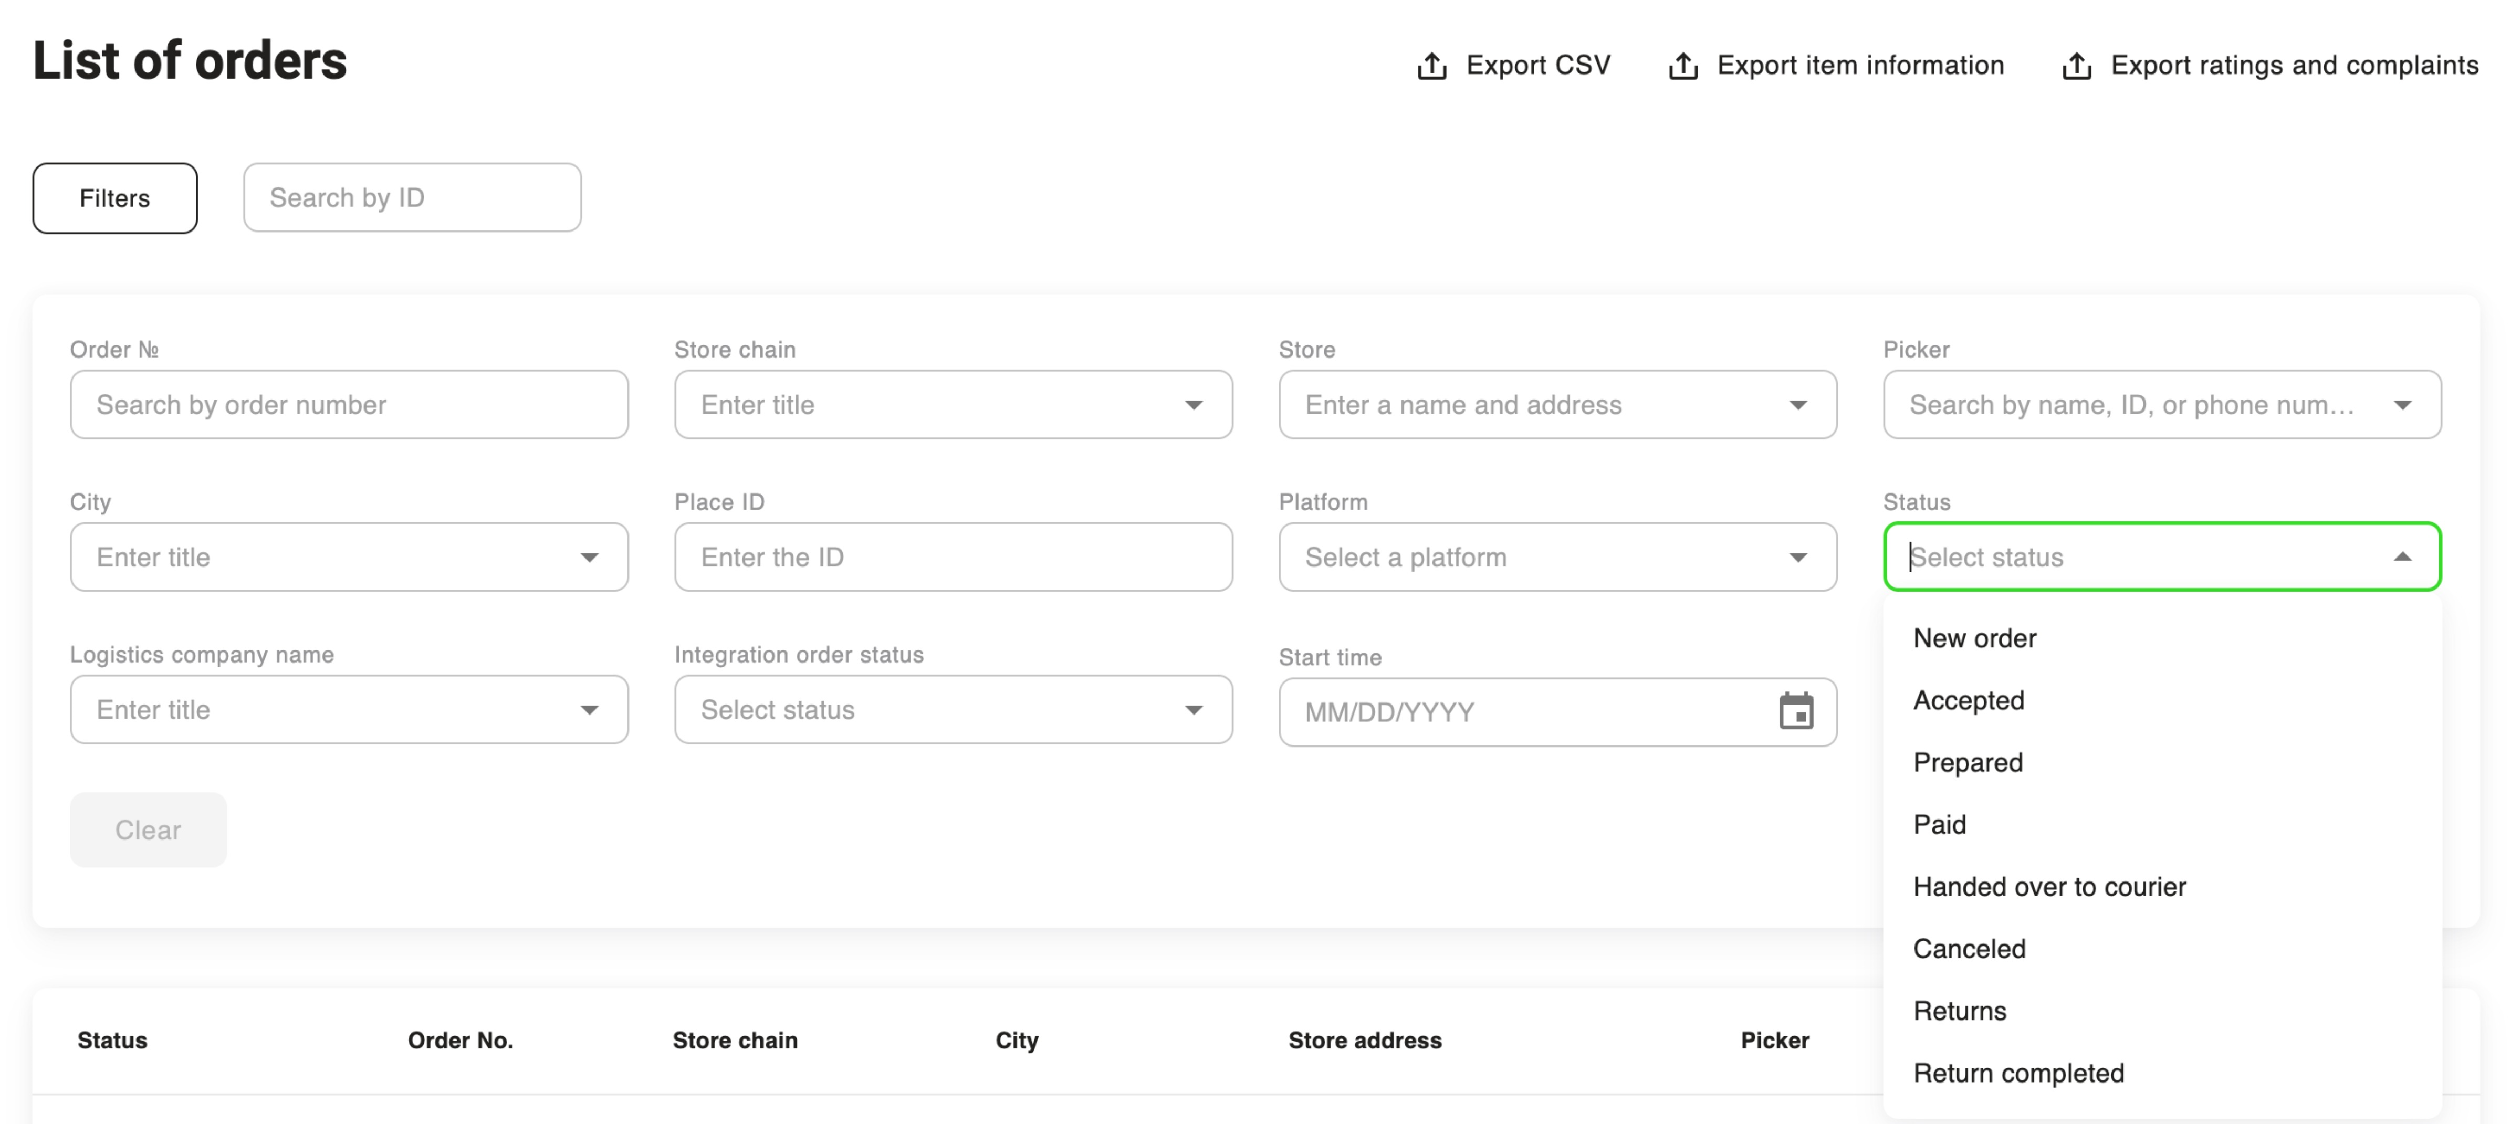Click the Export CSV upload icon

tap(1431, 66)
